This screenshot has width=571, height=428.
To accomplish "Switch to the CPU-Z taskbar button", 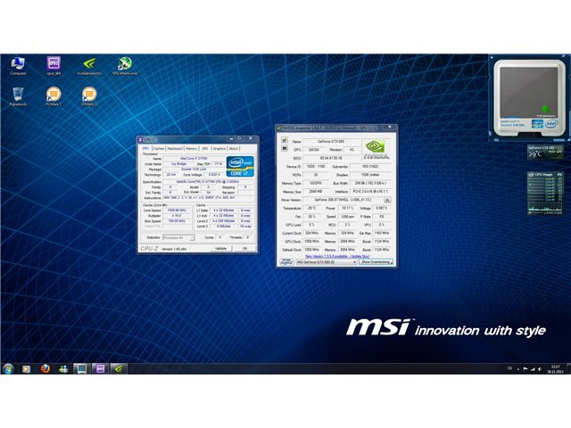I will tap(100, 368).
